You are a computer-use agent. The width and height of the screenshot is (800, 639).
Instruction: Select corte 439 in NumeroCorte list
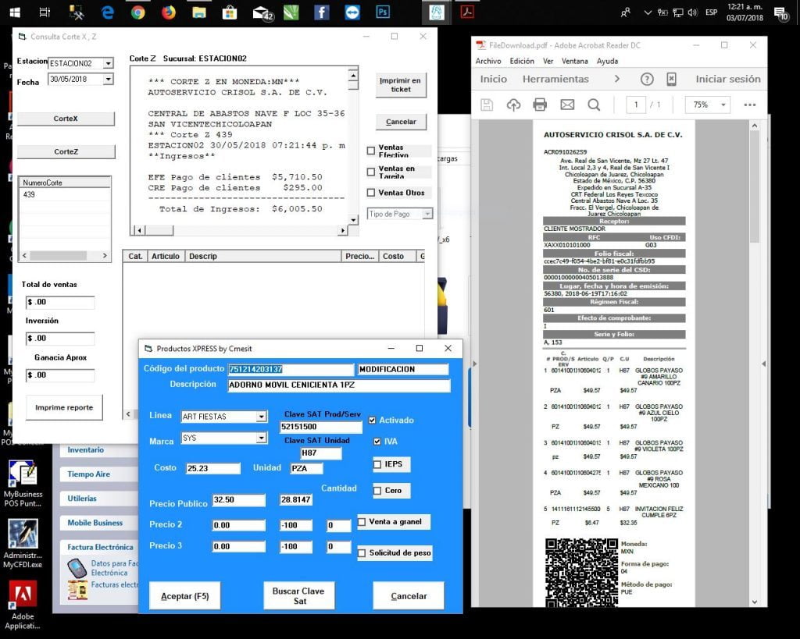click(x=64, y=194)
